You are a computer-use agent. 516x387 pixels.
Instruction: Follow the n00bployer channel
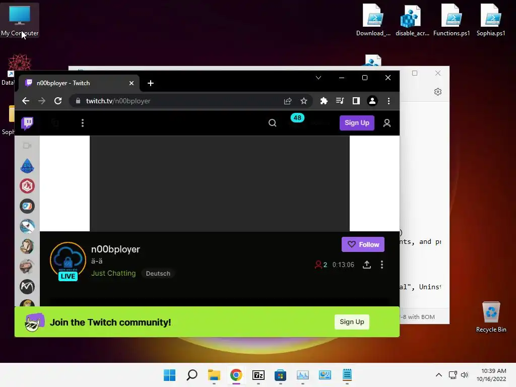363,244
